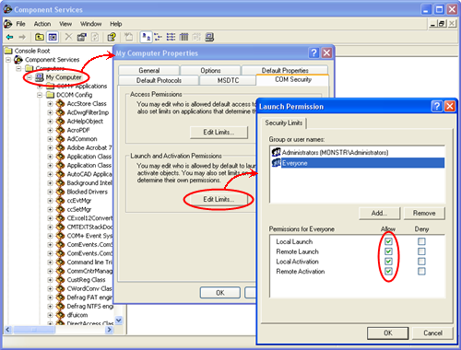This screenshot has height=350, width=461.
Task: Click the DCOM Config folder icon
Action: [x=50, y=95]
